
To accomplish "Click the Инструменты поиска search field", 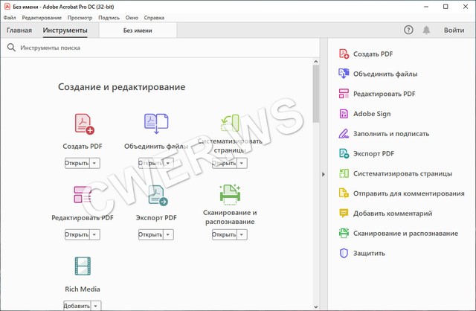I will (149, 48).
